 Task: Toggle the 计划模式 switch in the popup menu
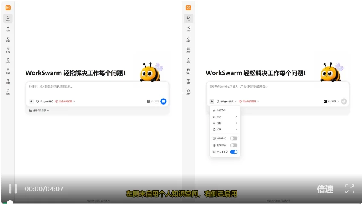(x=234, y=139)
